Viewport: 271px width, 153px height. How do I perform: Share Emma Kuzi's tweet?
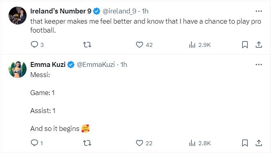259,143
